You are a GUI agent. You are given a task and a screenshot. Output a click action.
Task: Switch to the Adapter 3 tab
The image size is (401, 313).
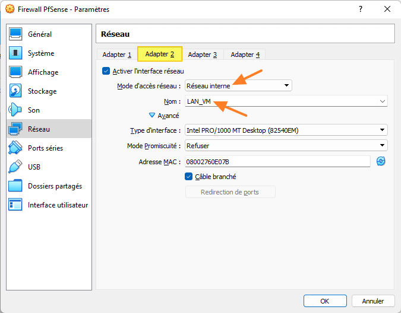point(202,55)
